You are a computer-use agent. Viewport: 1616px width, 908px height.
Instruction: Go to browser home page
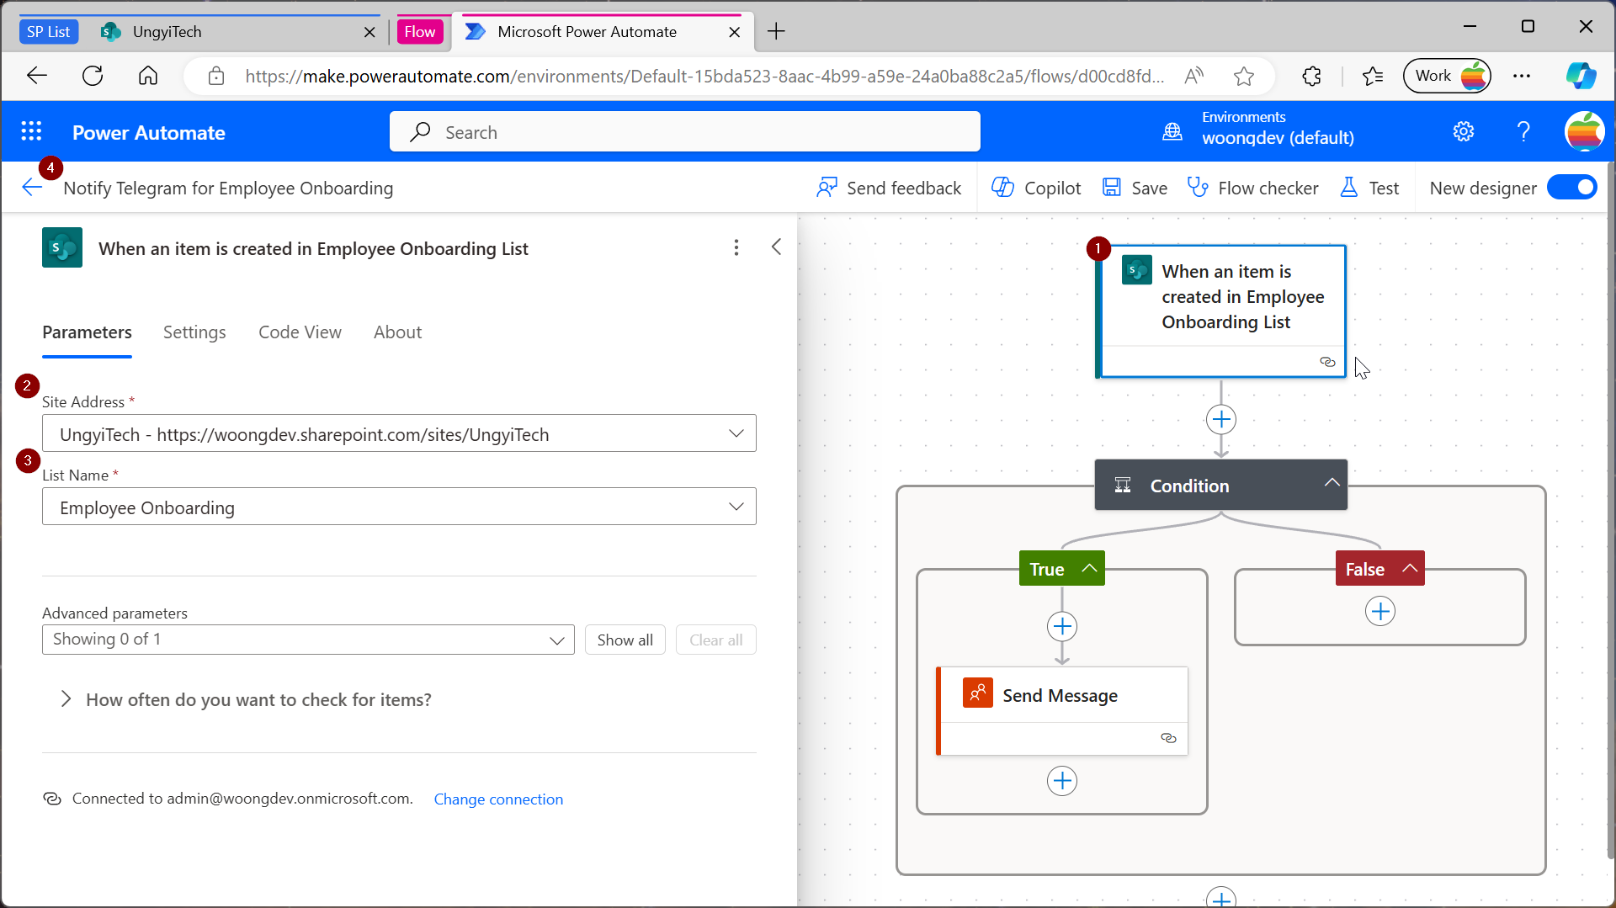click(148, 76)
